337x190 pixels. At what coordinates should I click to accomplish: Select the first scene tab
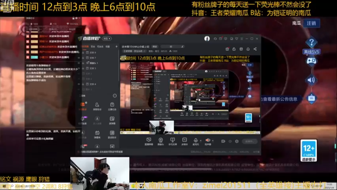tap(85, 46)
